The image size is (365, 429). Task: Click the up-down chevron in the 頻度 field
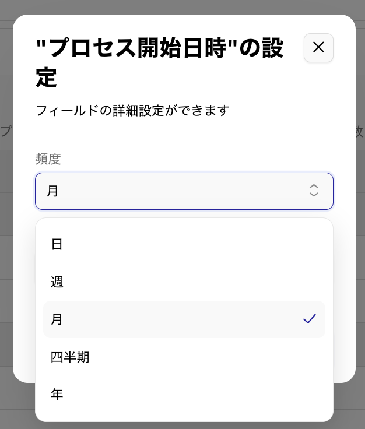314,191
